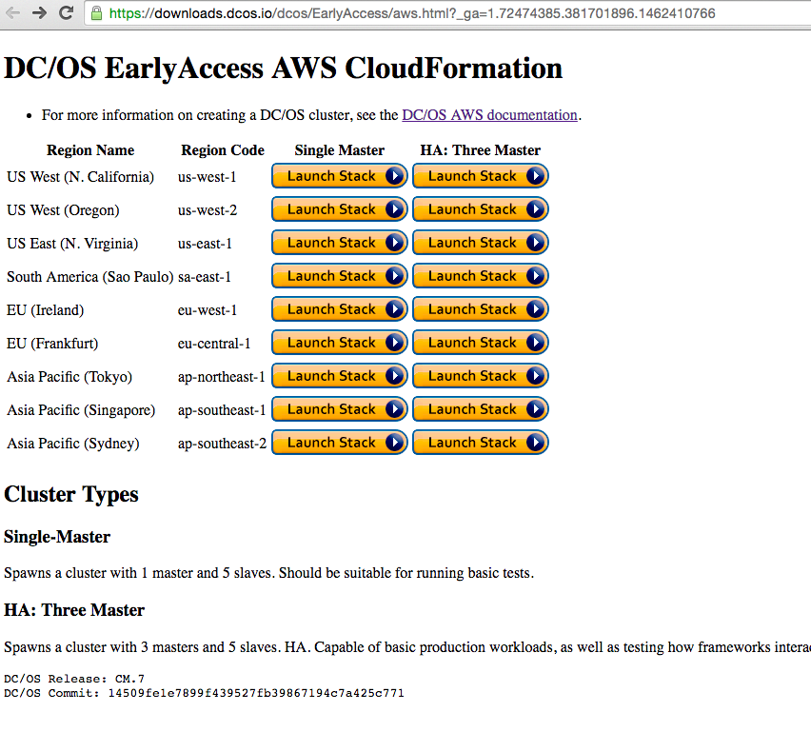
Task: Launch Single Master stack for us-east-1
Action: (x=339, y=243)
